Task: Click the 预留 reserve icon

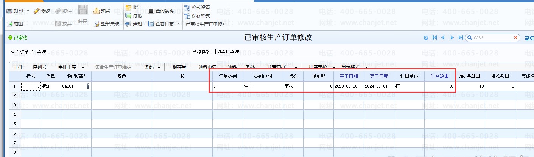Action: pyautogui.click(x=97, y=11)
